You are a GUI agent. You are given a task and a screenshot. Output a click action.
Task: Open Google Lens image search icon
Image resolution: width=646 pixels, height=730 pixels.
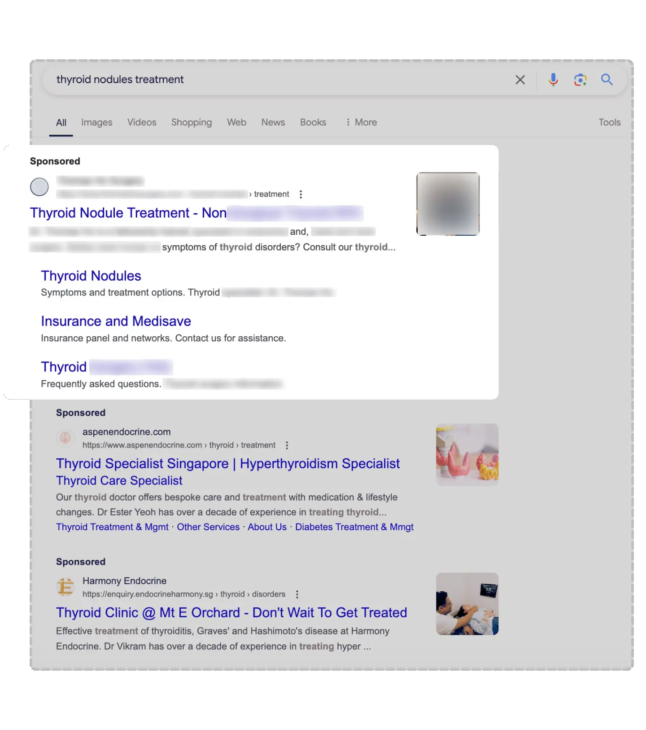580,80
